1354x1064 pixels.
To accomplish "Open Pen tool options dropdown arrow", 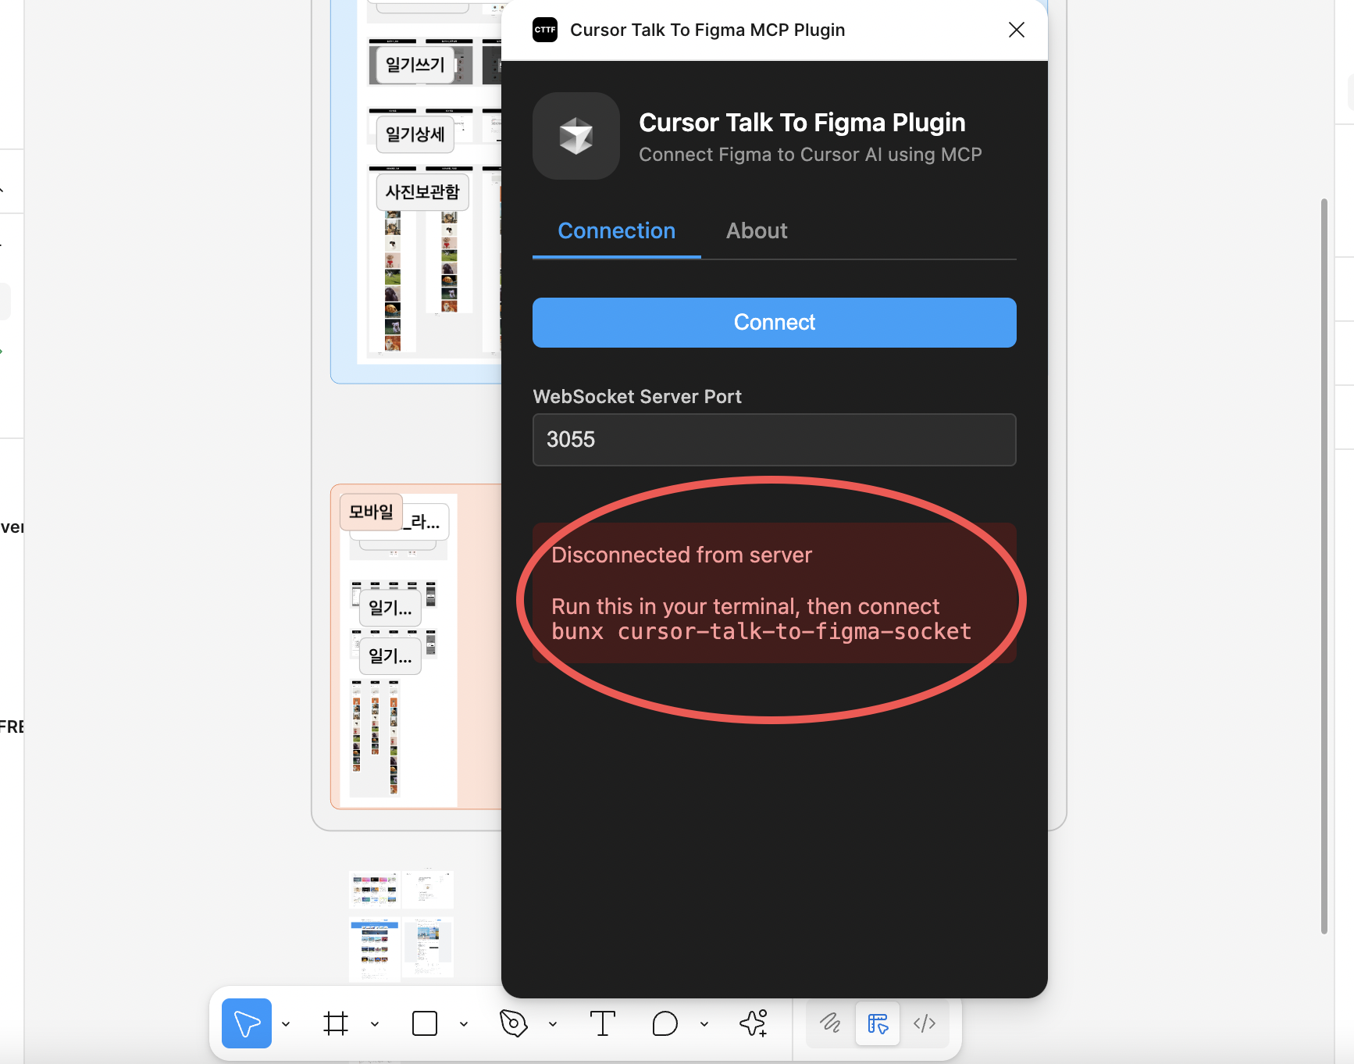I will tap(553, 1024).
